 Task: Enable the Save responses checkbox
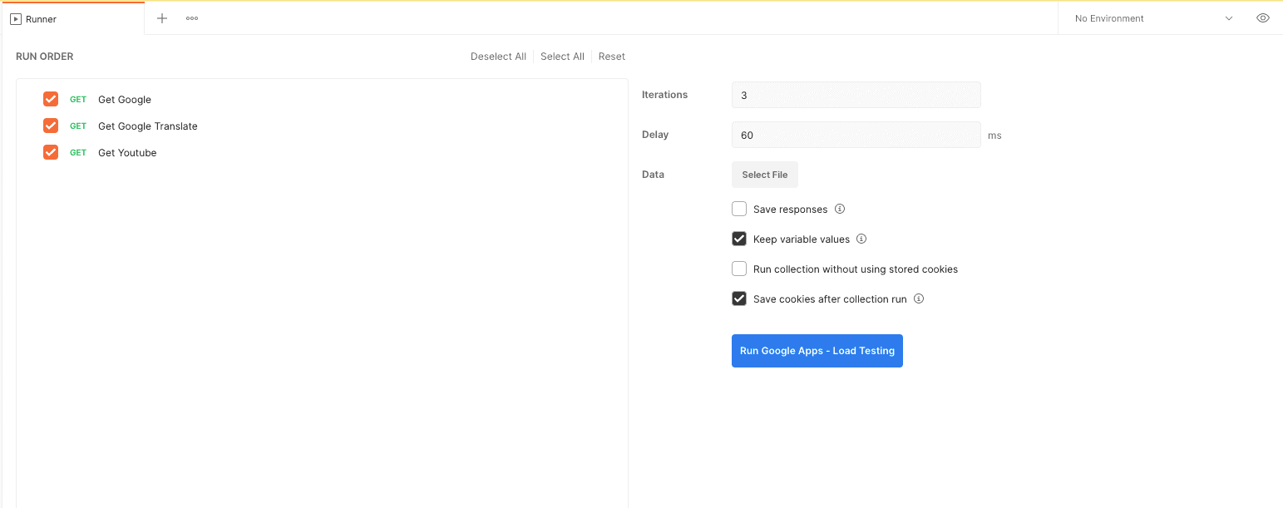tap(739, 209)
